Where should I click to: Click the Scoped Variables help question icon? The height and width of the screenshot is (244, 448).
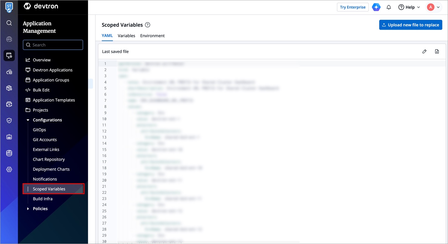coord(147,25)
